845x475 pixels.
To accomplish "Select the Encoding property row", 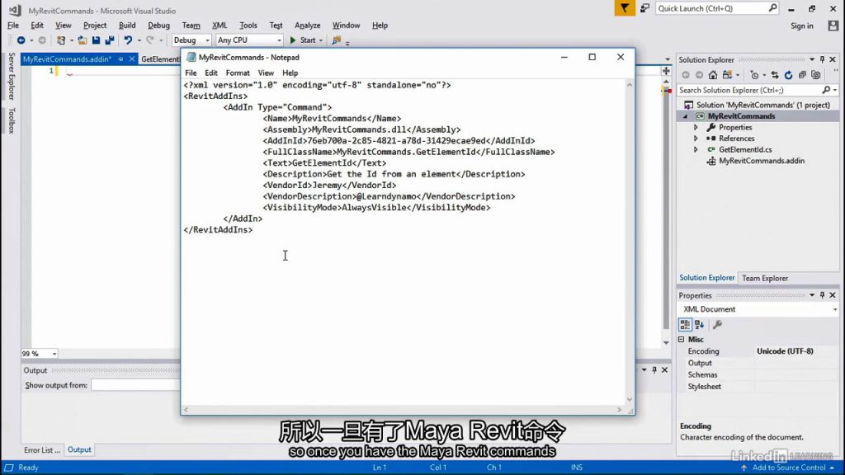I will [758, 351].
